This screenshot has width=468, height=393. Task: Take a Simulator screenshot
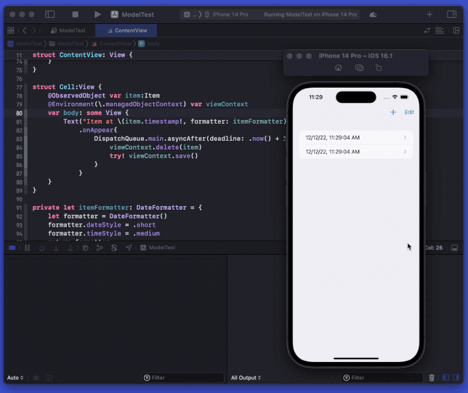[359, 68]
